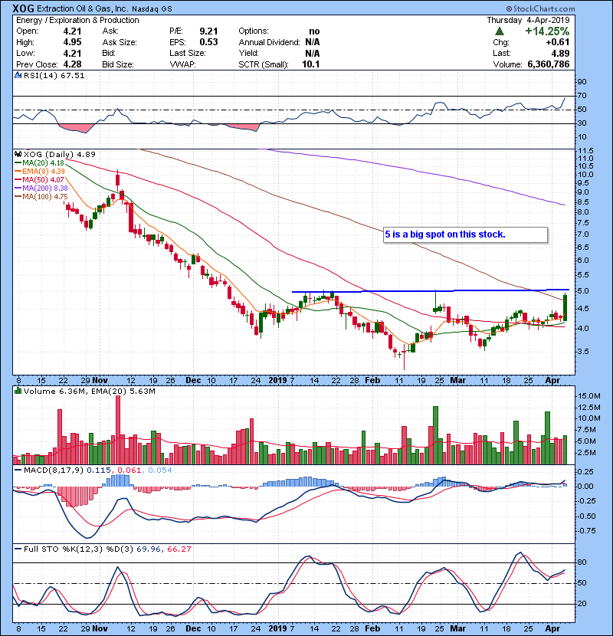Click the XOG ticker symbol in the header
The height and width of the screenshot is (636, 613).
23,8
